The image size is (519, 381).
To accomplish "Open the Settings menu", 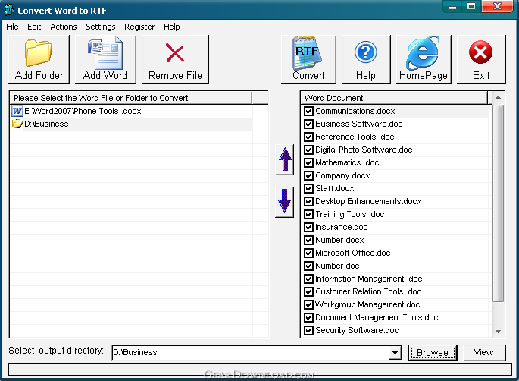I will (101, 27).
